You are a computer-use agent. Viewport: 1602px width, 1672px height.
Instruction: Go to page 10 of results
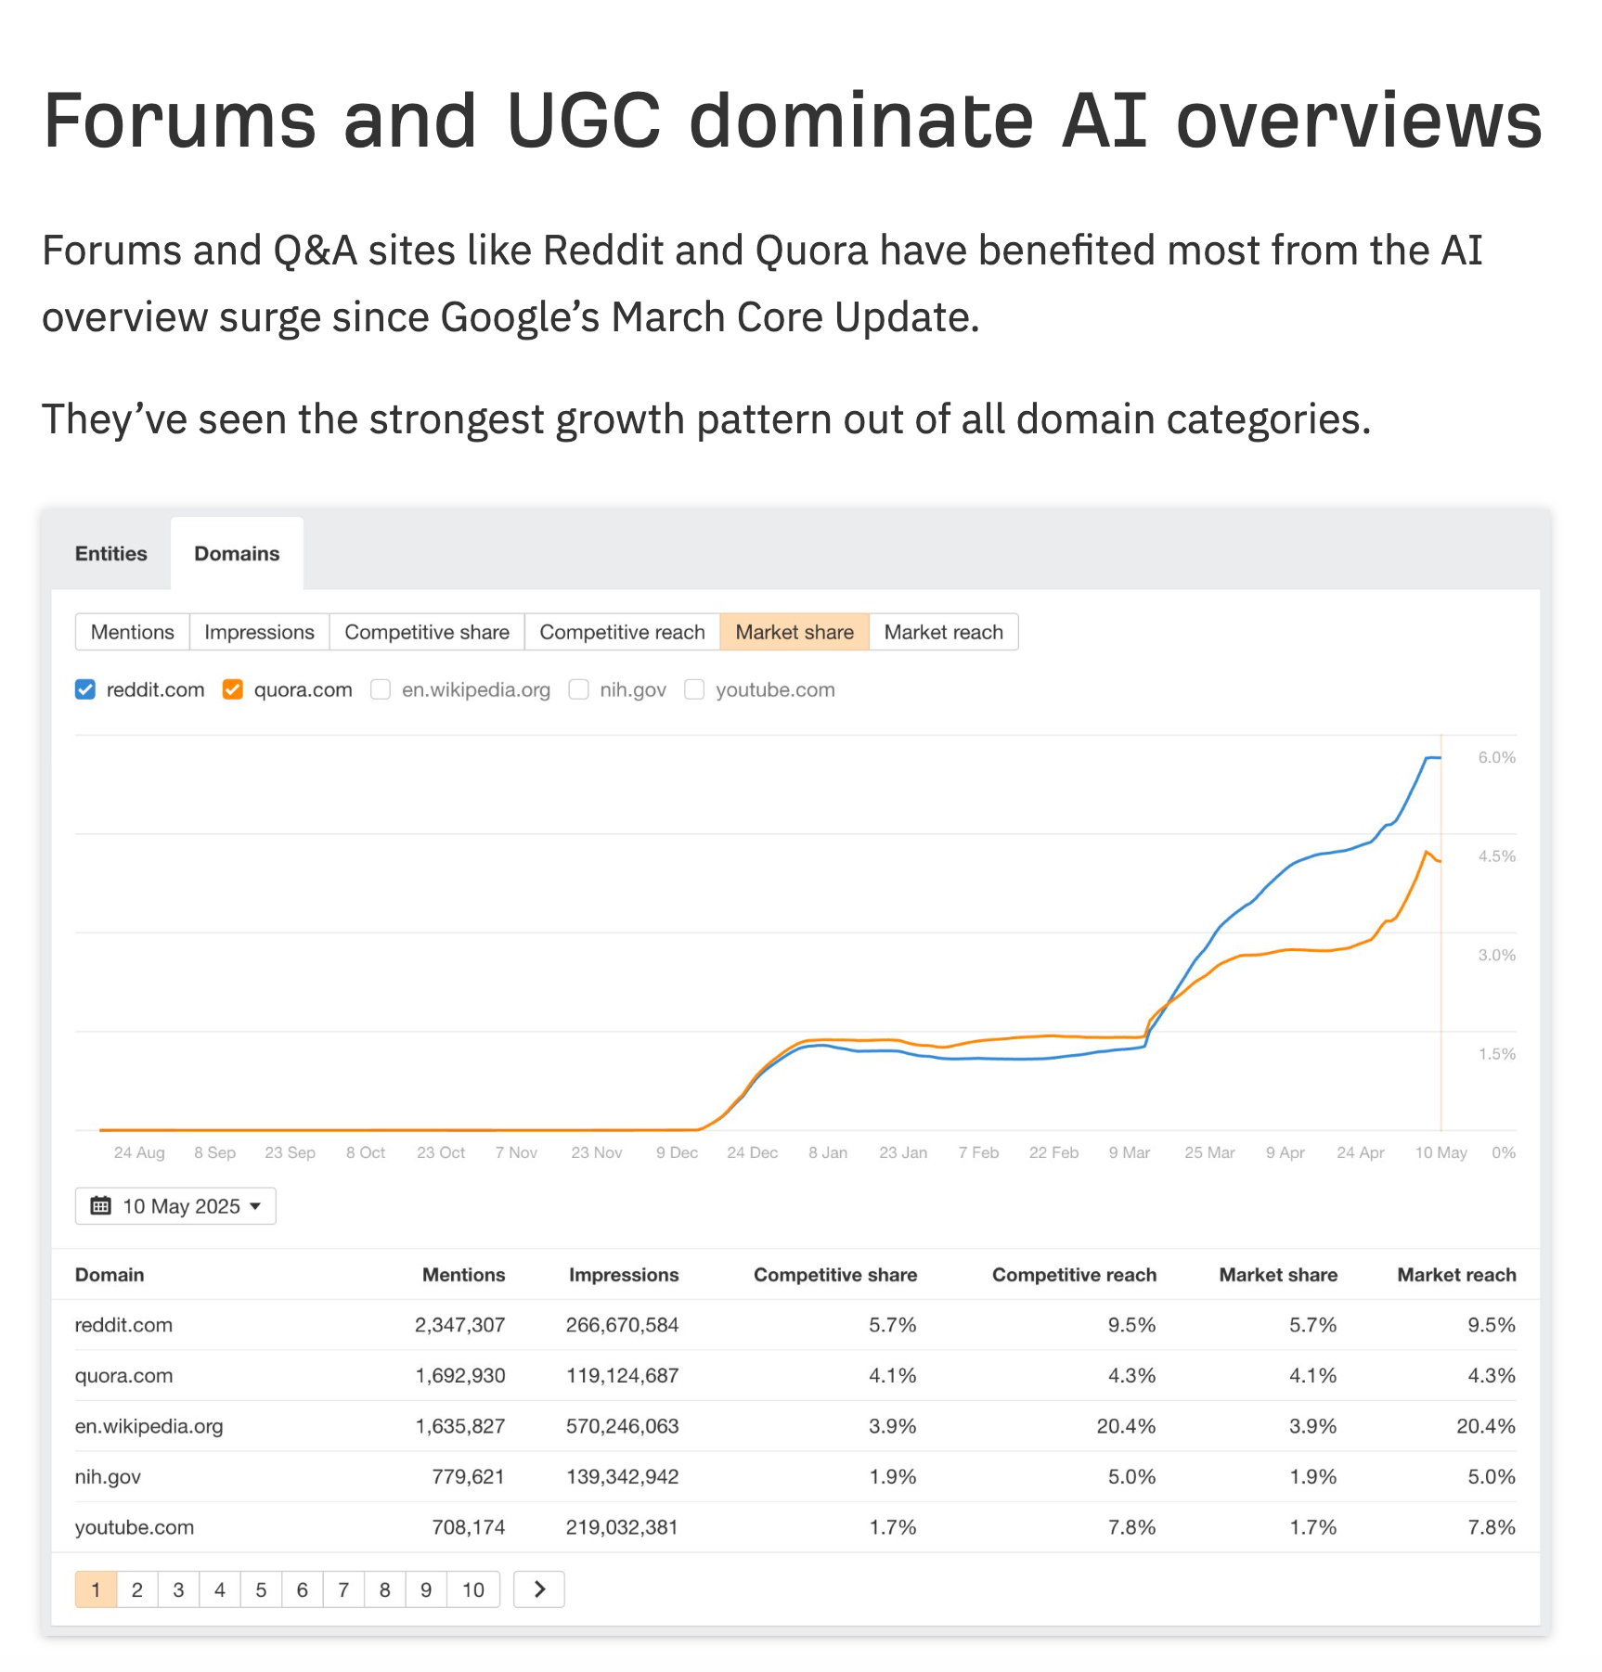tap(473, 1589)
